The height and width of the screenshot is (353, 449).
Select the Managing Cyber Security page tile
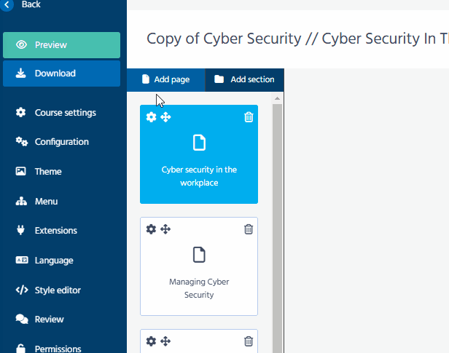pos(199,277)
